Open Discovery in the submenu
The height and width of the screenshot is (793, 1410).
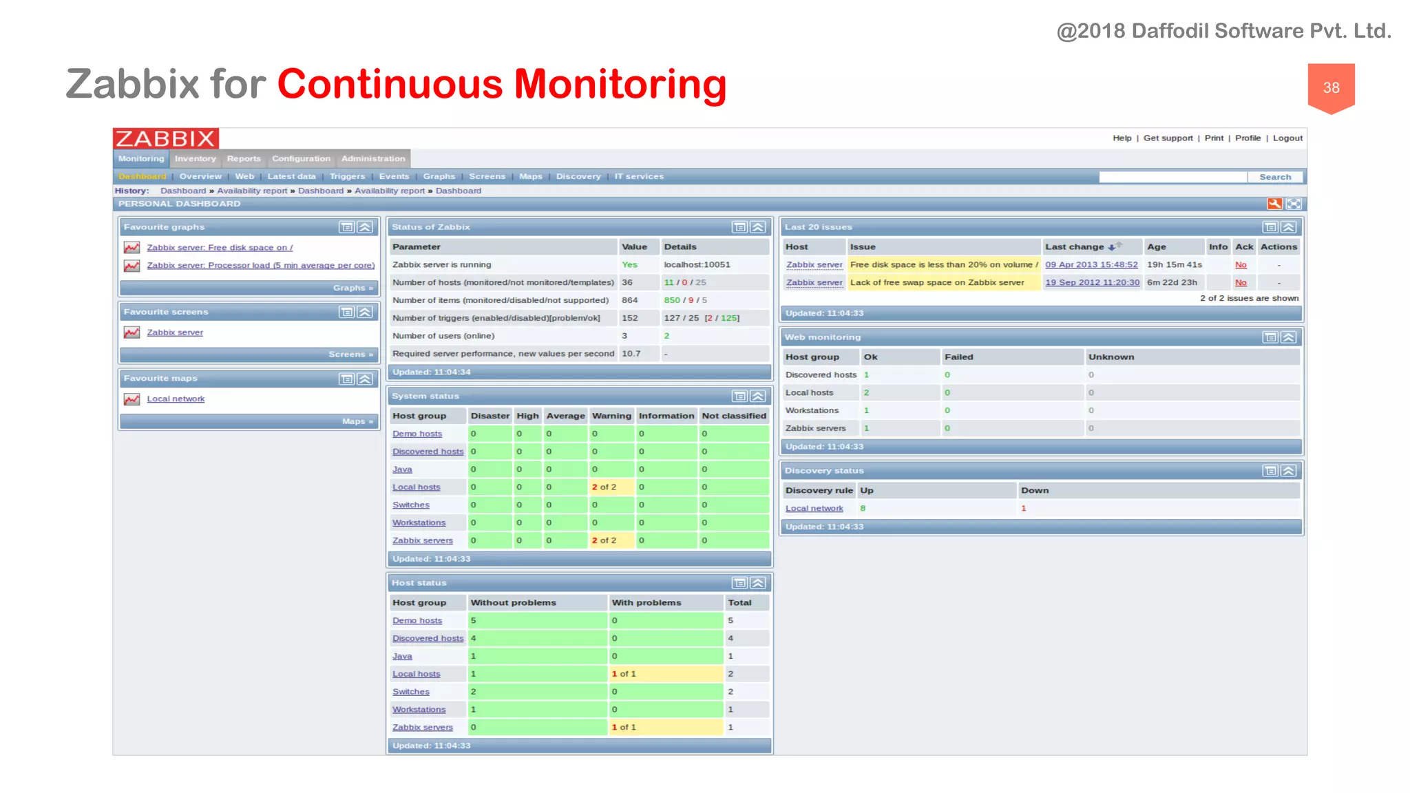point(578,177)
